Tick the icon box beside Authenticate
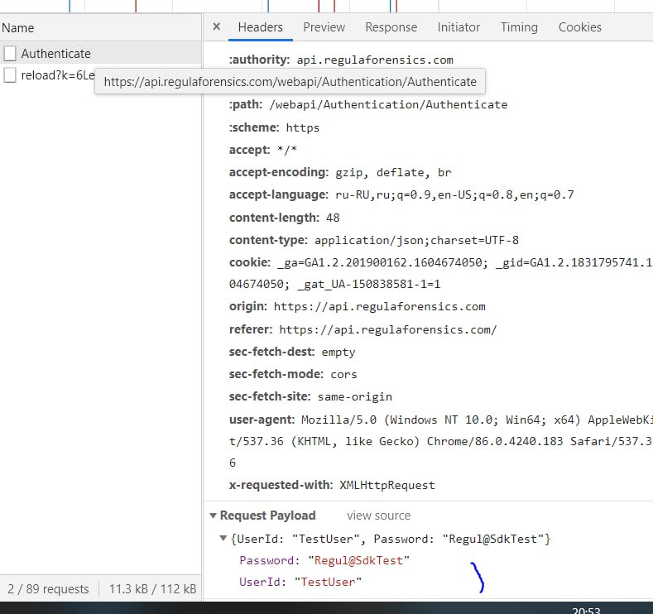The height and width of the screenshot is (614, 653). [x=10, y=53]
